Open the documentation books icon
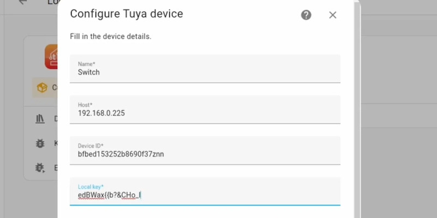Screen dimensions: 437x218 [40, 118]
